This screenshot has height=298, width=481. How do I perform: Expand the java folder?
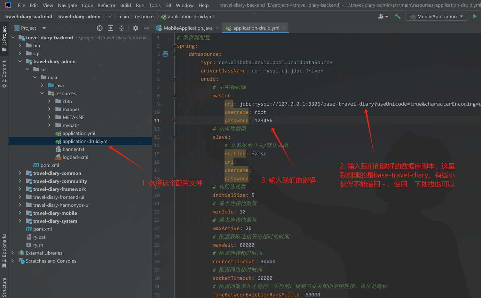tap(42, 86)
